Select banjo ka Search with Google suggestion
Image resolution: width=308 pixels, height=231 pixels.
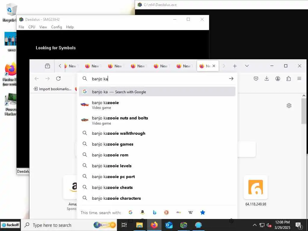pyautogui.click(x=157, y=92)
